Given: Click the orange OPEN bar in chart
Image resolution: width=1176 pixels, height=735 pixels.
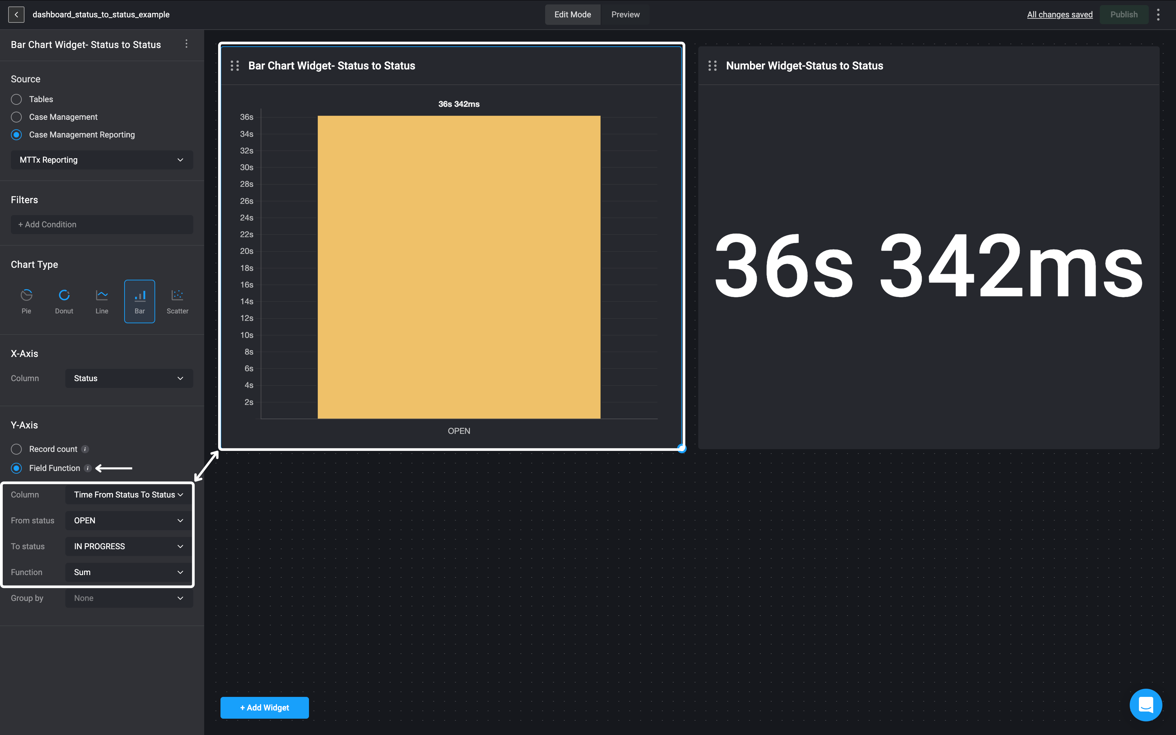Looking at the screenshot, I should (x=459, y=267).
